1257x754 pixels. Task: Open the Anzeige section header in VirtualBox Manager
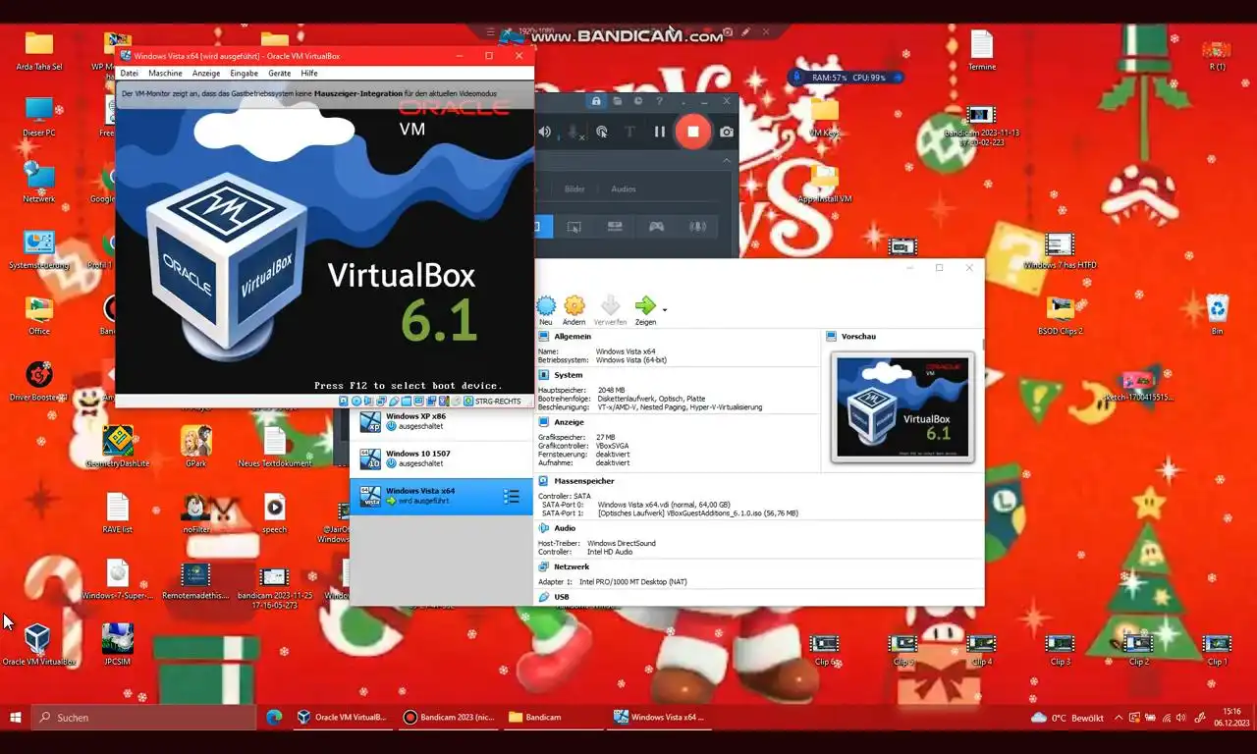pyautogui.click(x=570, y=422)
